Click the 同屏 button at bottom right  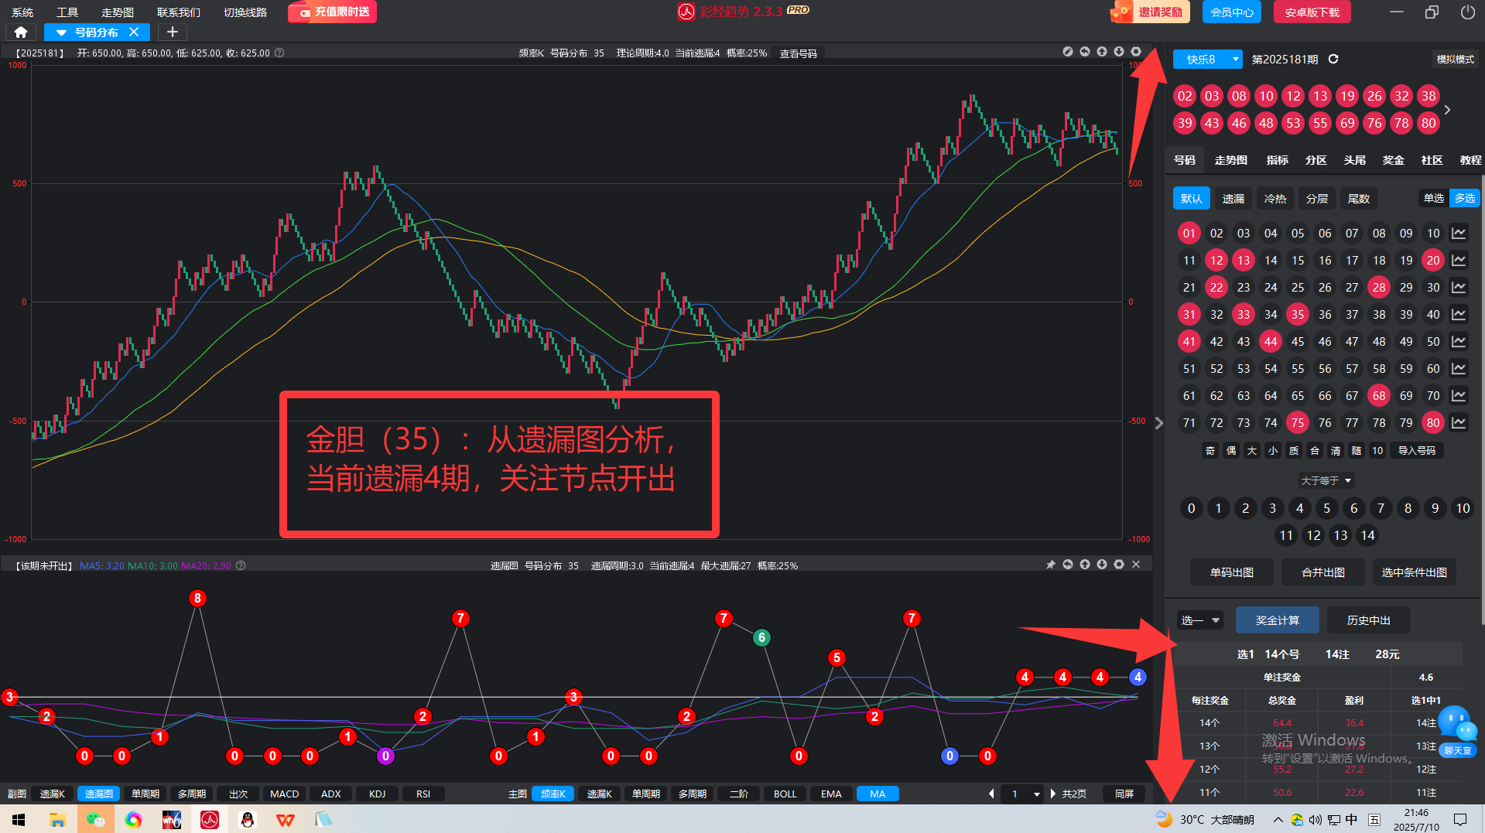(x=1124, y=794)
